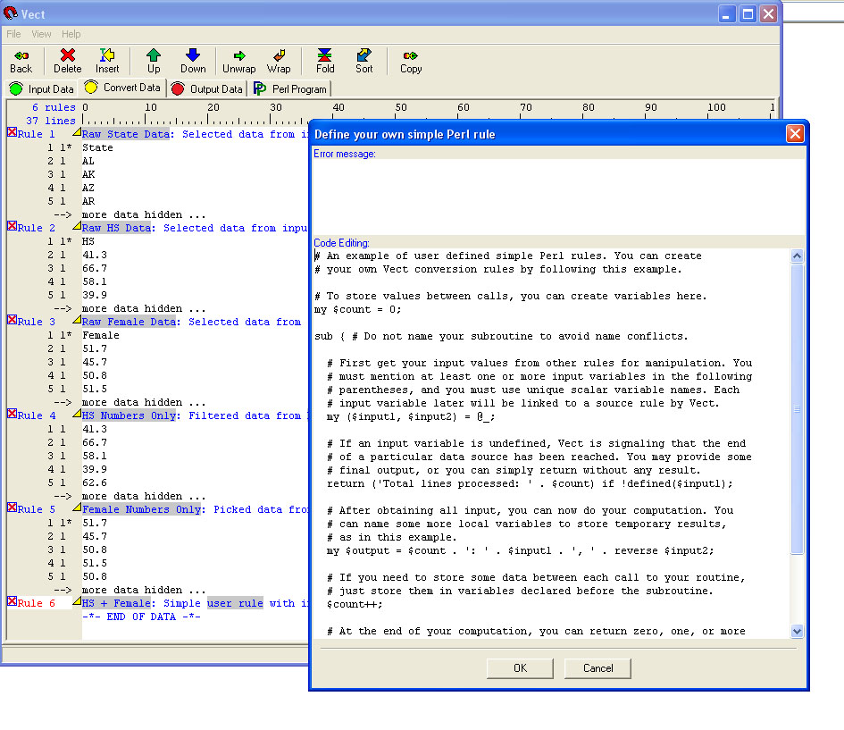Click the 'Rule 6' label
This screenshot has height=730, width=844.
[36, 603]
